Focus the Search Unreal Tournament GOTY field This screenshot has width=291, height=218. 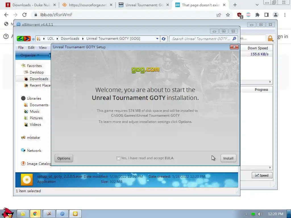(201, 39)
